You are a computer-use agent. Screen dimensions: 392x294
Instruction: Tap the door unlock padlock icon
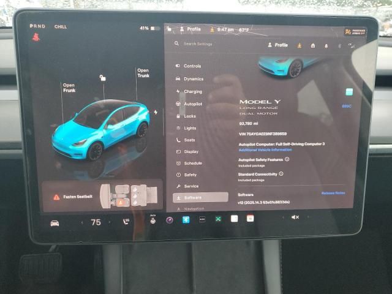point(102,78)
